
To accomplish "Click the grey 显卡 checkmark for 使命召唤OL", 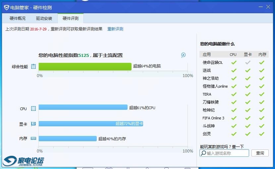I will click(x=247, y=63).
